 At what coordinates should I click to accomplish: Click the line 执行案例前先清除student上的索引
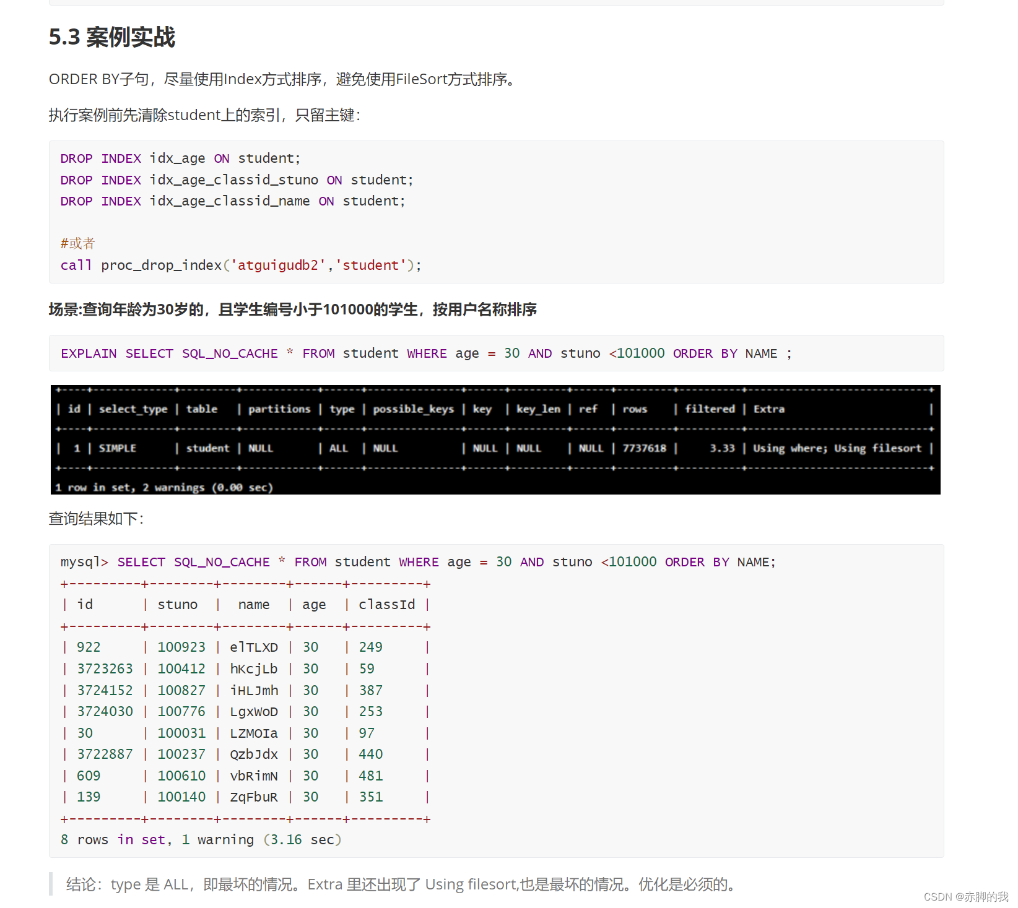tap(204, 115)
